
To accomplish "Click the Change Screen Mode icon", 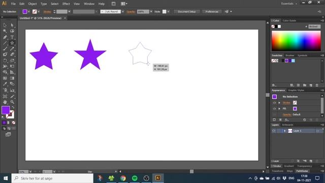I will [8, 135].
